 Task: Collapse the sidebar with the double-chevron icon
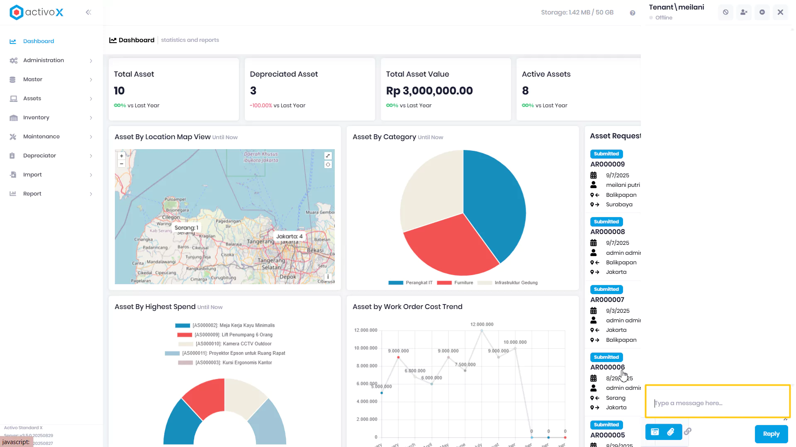click(x=88, y=12)
